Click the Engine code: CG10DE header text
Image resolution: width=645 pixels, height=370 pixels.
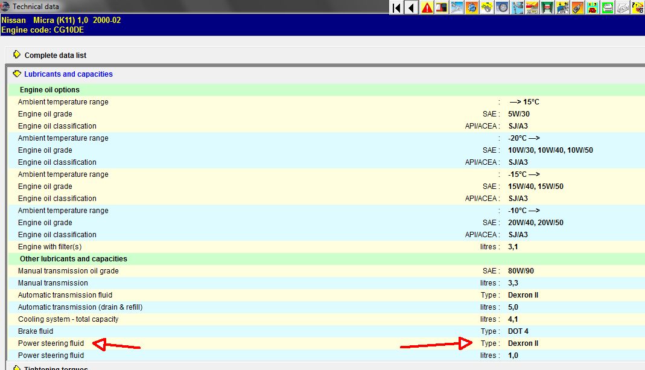coord(42,30)
